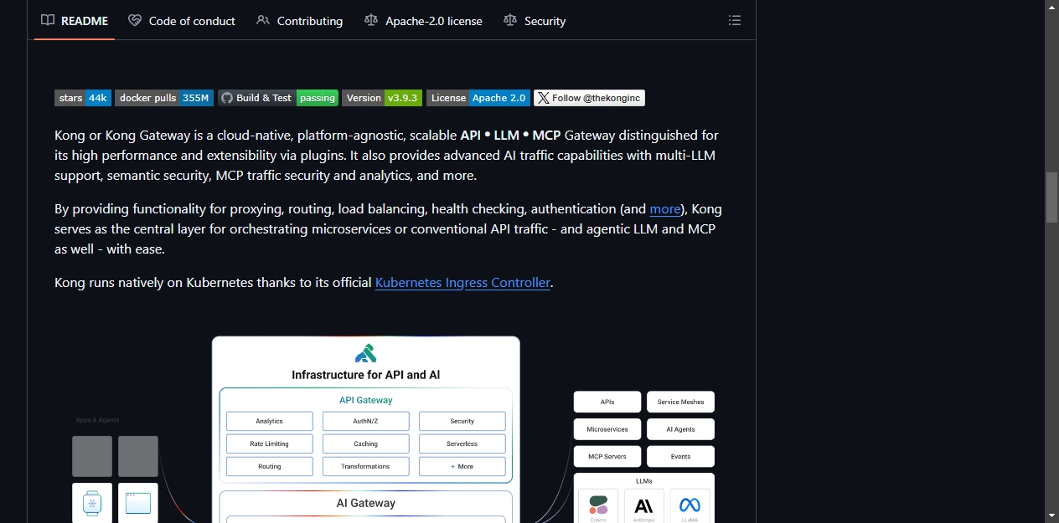Click the Events box
Screen dimensions: 1059x523
(681, 456)
